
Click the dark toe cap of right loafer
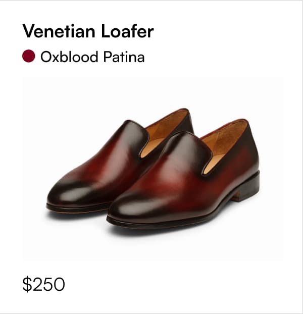[x=130, y=207]
